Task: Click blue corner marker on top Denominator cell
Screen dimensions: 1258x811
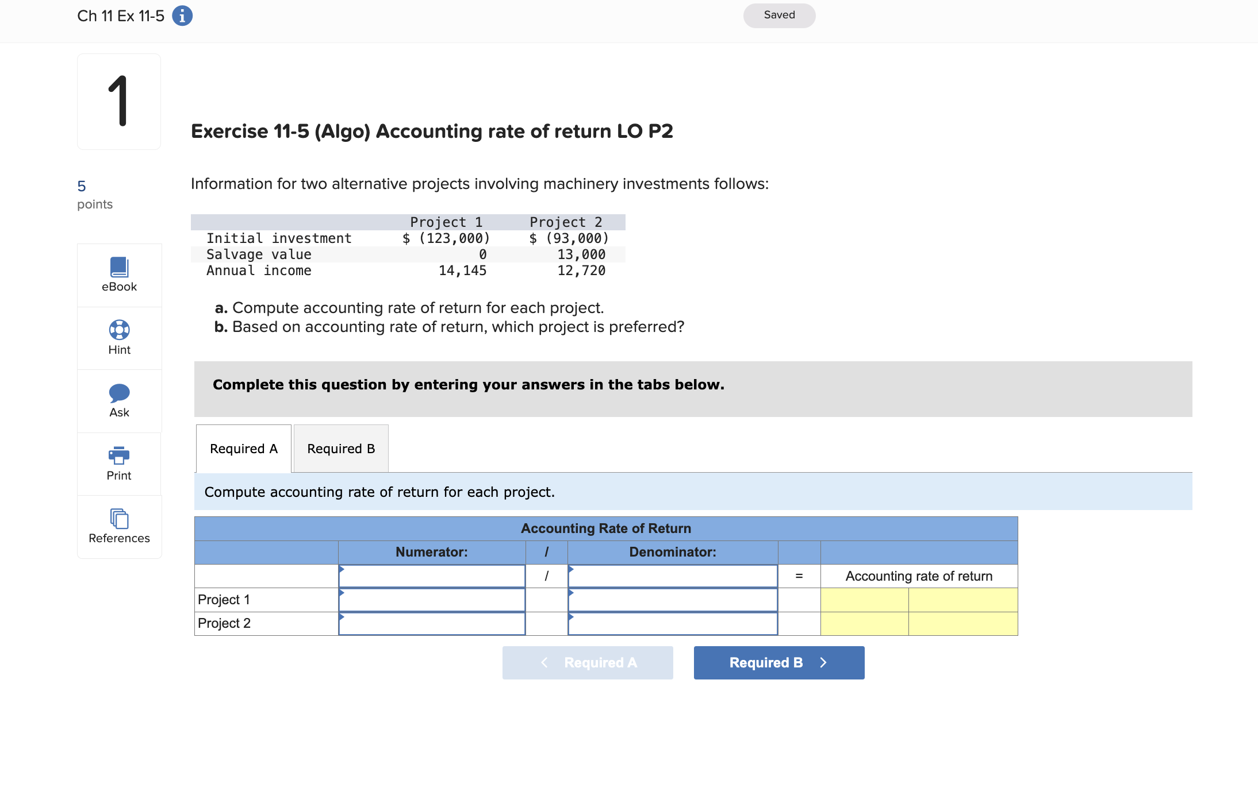Action: pos(571,570)
